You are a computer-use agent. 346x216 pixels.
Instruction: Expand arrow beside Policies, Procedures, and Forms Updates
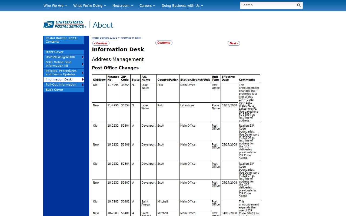tap(83, 73)
